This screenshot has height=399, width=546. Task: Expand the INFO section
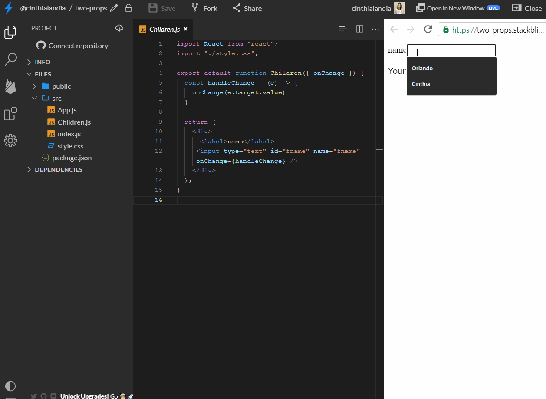pyautogui.click(x=43, y=62)
